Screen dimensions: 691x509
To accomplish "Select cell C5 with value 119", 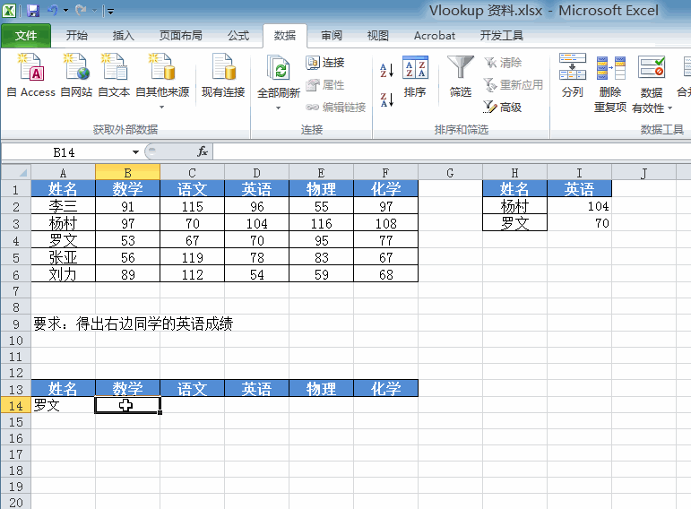I will [192, 257].
